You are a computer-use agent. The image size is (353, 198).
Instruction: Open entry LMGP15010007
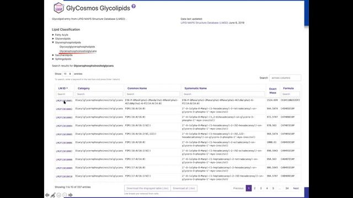point(64,151)
